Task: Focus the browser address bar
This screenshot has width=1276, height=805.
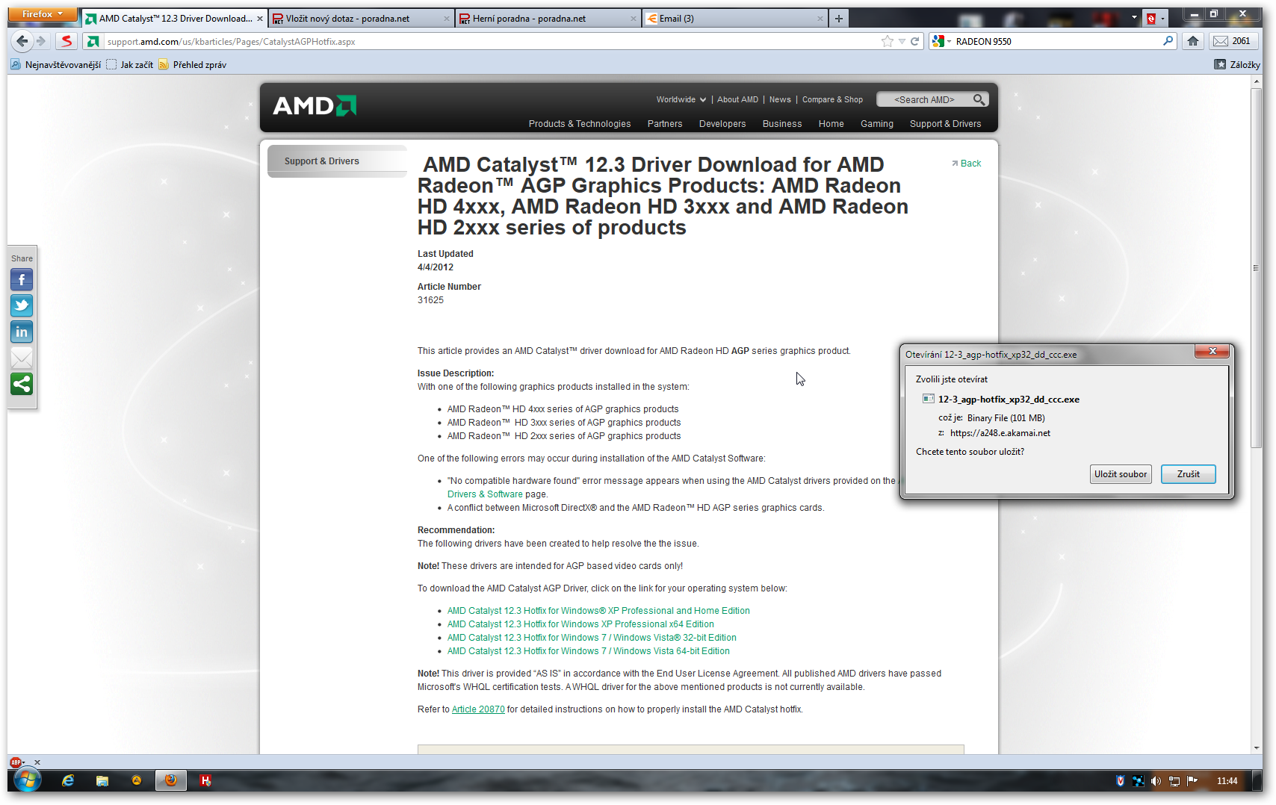Action: click(492, 42)
